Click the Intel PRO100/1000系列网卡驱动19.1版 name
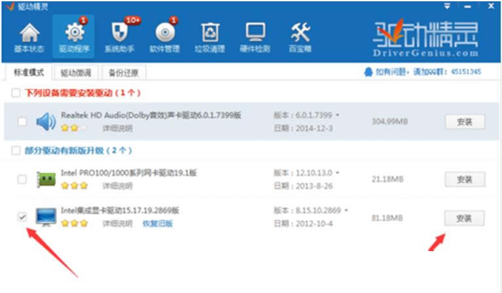This screenshot has height=293, width=502. coord(129,173)
